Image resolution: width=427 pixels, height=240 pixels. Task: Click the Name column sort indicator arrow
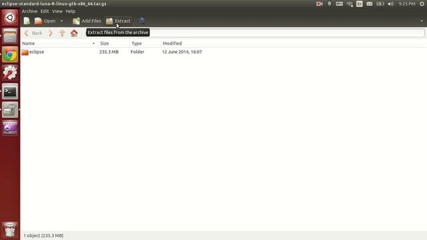coord(93,43)
